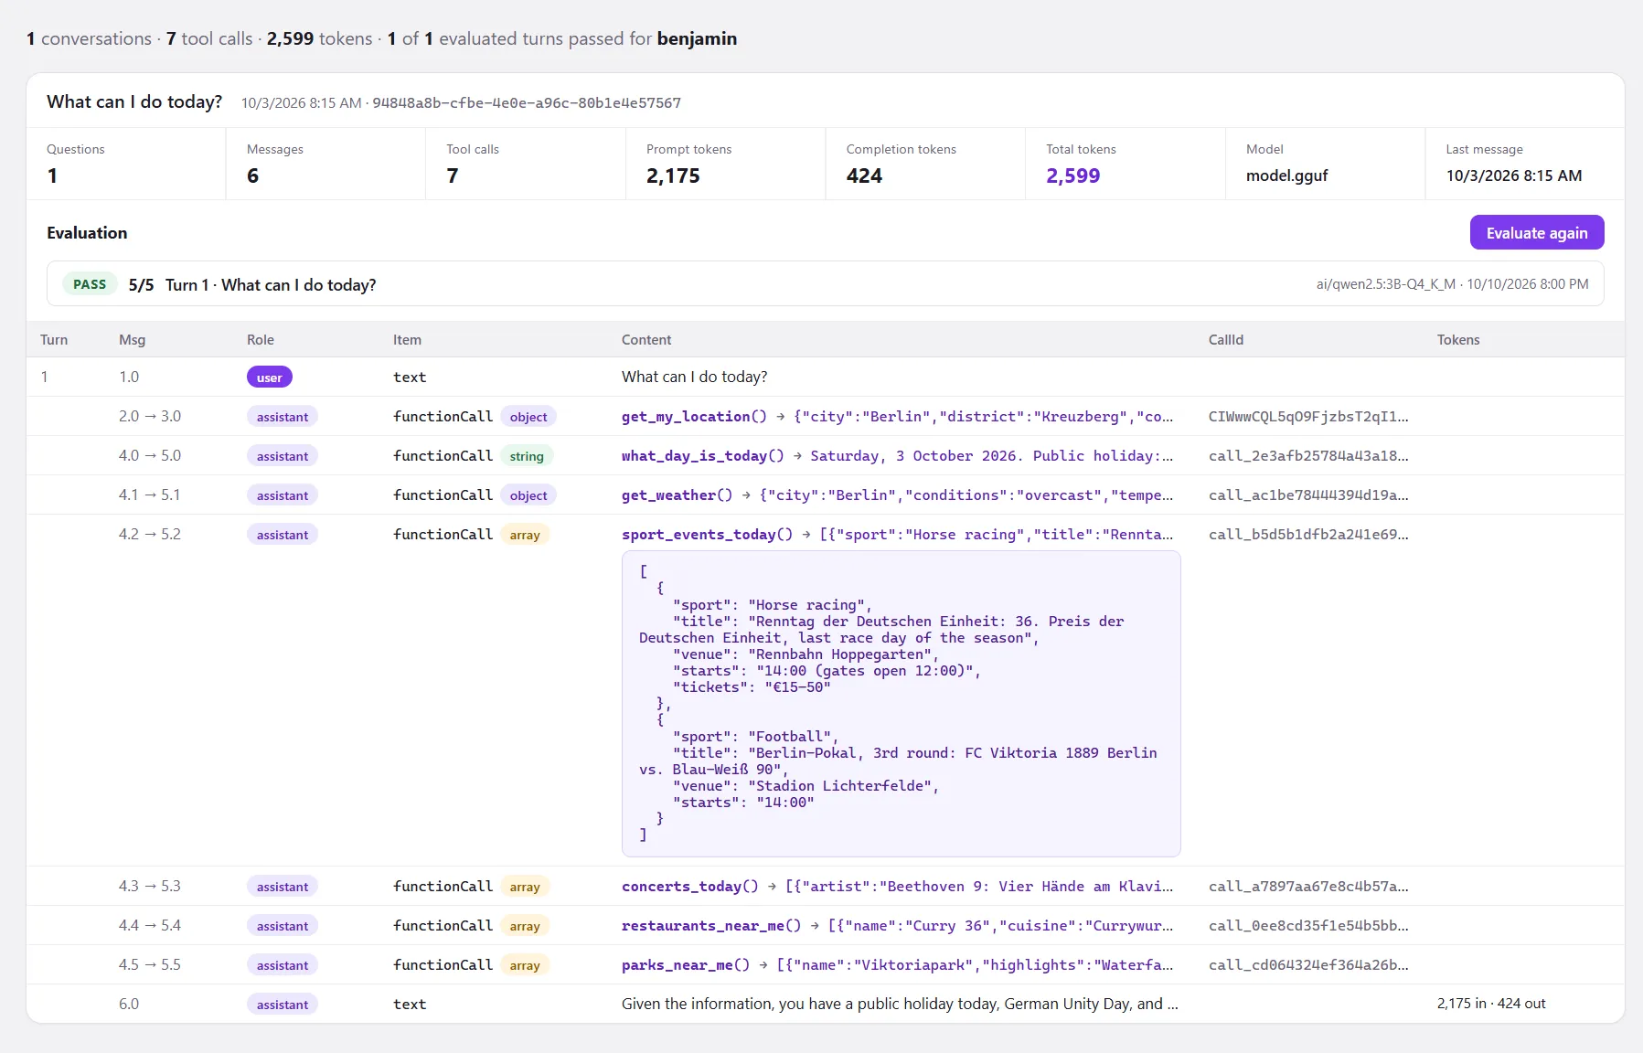Select CallId call_cd064324ef364a26b
Image resolution: width=1643 pixels, height=1053 pixels.
tap(1308, 964)
